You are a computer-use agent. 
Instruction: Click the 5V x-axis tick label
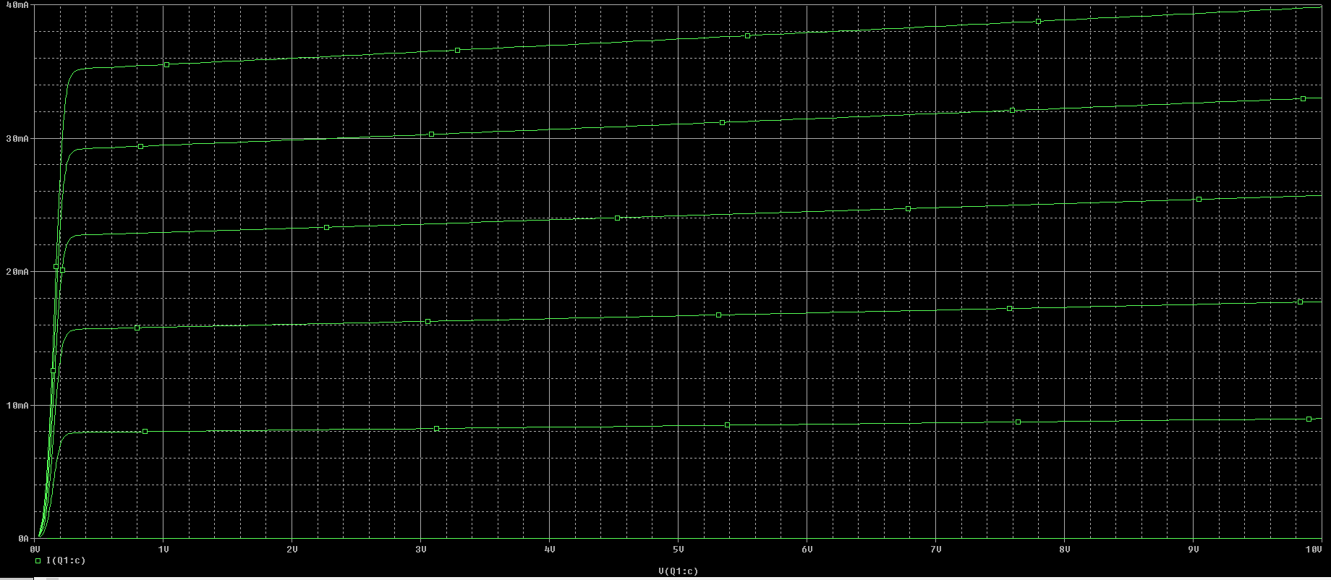tap(679, 549)
